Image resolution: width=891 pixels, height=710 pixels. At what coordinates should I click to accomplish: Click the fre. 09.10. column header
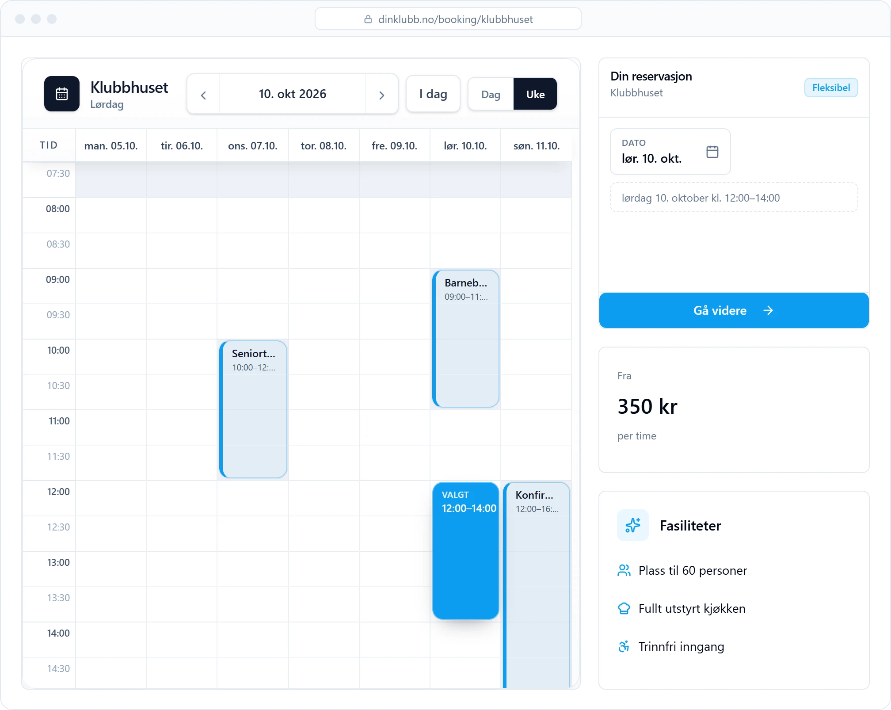(x=395, y=145)
